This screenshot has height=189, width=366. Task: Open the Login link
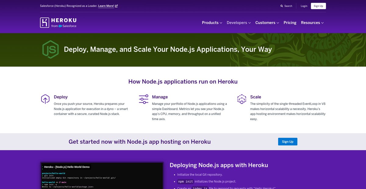tap(304, 6)
